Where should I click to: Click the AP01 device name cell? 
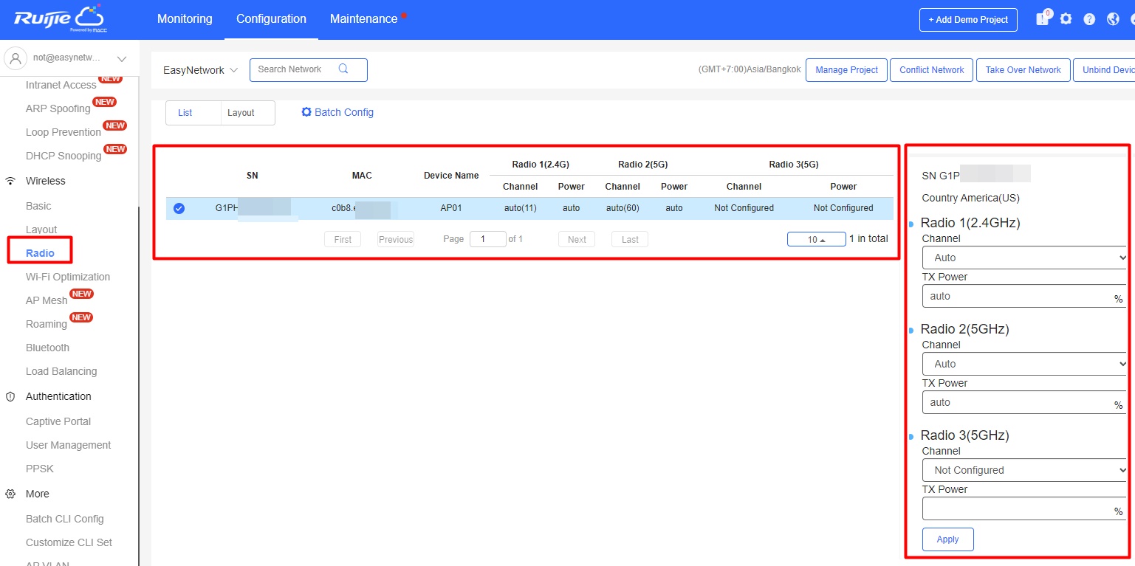click(x=451, y=208)
